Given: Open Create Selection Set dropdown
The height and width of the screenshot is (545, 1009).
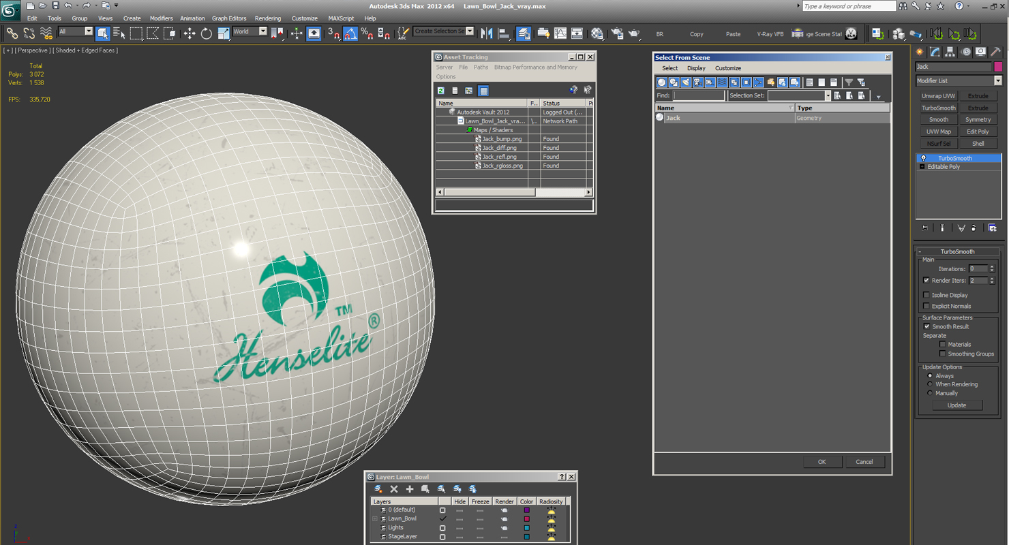Looking at the screenshot, I should point(470,31).
